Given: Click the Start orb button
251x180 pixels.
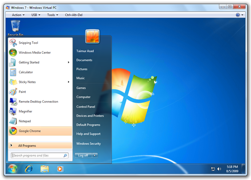Looking at the screenshot, I should pyautogui.click(x=13, y=169).
